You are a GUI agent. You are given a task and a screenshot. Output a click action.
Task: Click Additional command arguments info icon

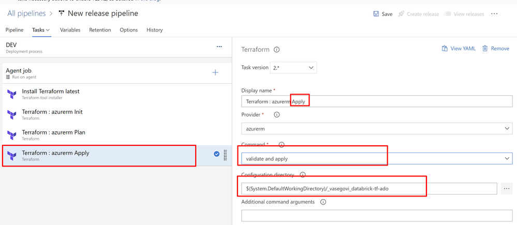(x=323, y=202)
